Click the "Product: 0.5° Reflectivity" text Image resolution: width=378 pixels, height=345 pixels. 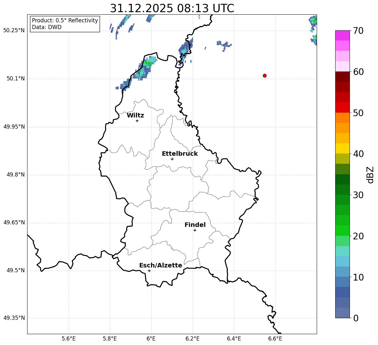pyautogui.click(x=65, y=20)
